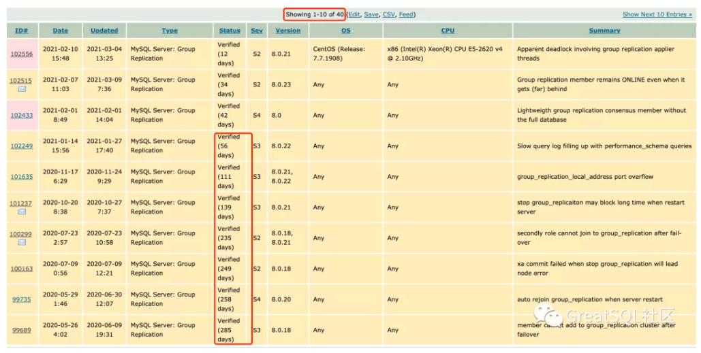Select 'Verified (56 days)' status cell

pyautogui.click(x=229, y=146)
